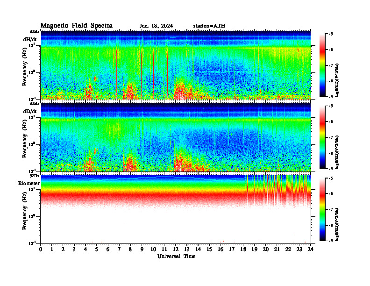The width and height of the screenshot is (370, 286).
Task: Click hour 12 on the time axis
Action: coord(175,249)
